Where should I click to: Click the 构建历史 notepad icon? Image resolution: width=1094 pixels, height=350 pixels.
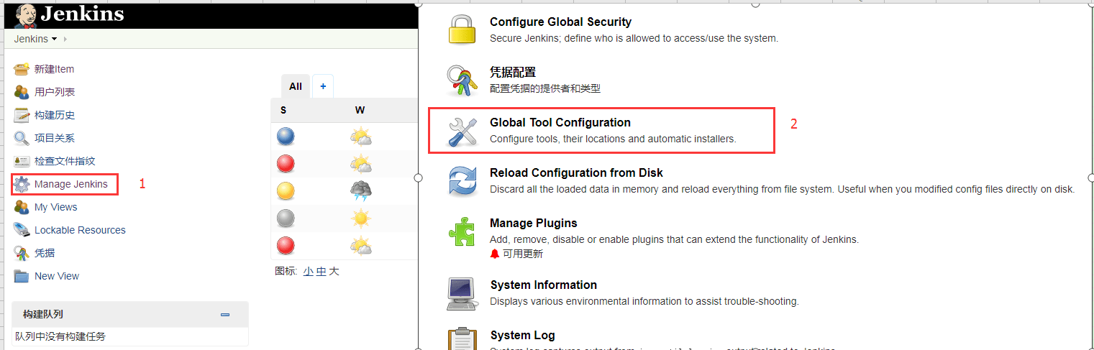pos(22,115)
